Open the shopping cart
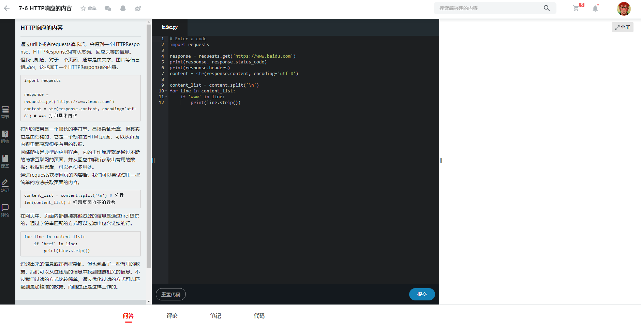 click(576, 8)
